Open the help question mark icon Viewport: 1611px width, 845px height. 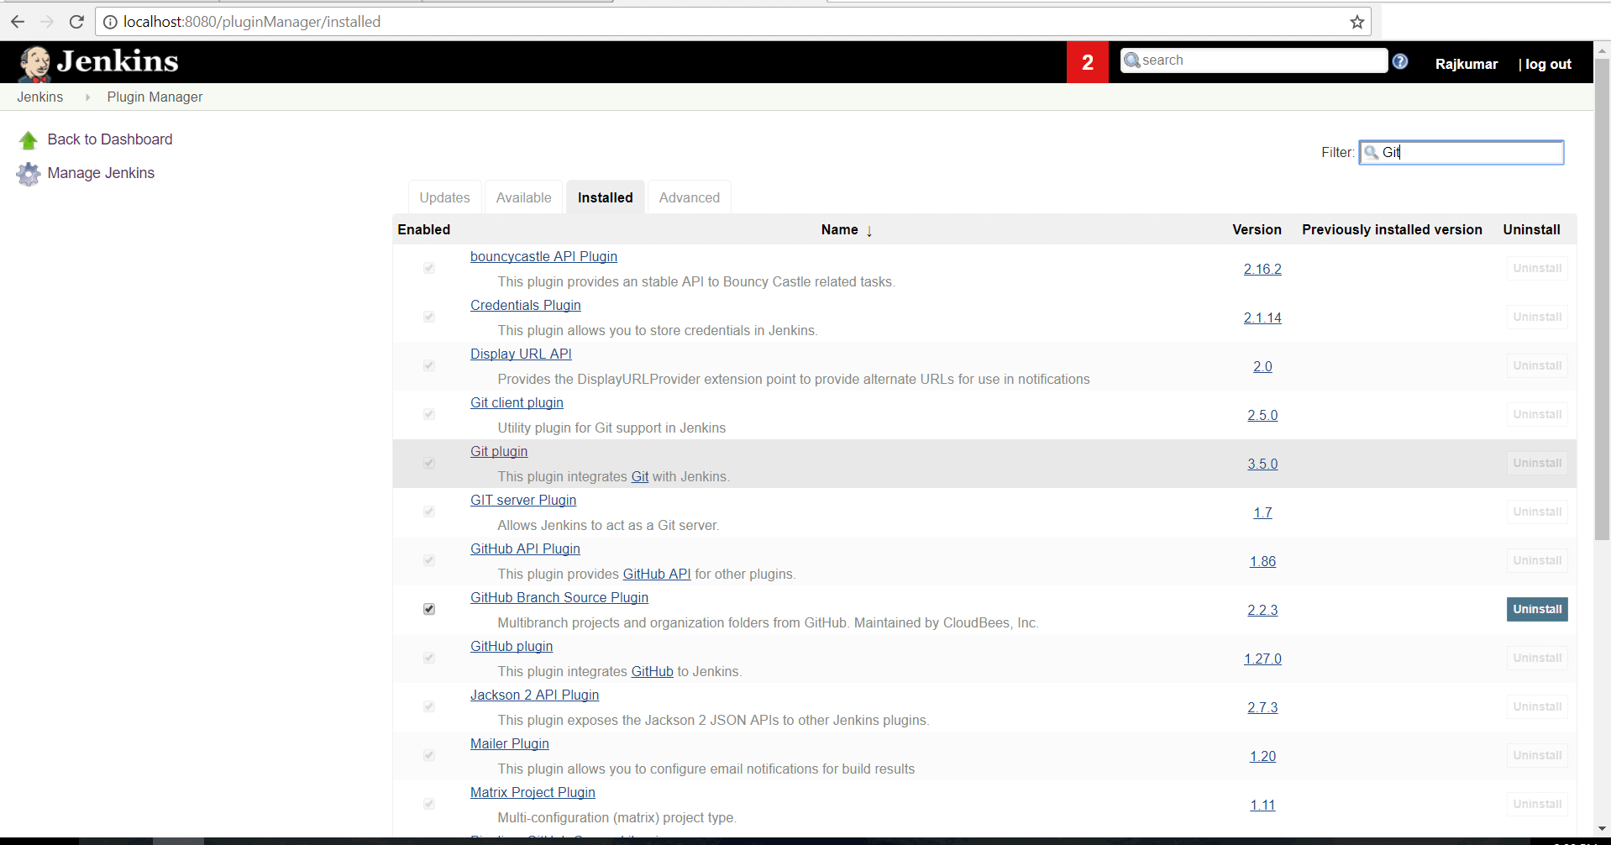[1399, 60]
